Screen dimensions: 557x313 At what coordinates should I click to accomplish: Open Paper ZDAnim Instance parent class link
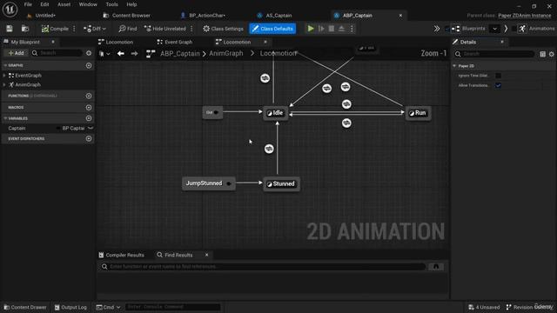(x=525, y=16)
